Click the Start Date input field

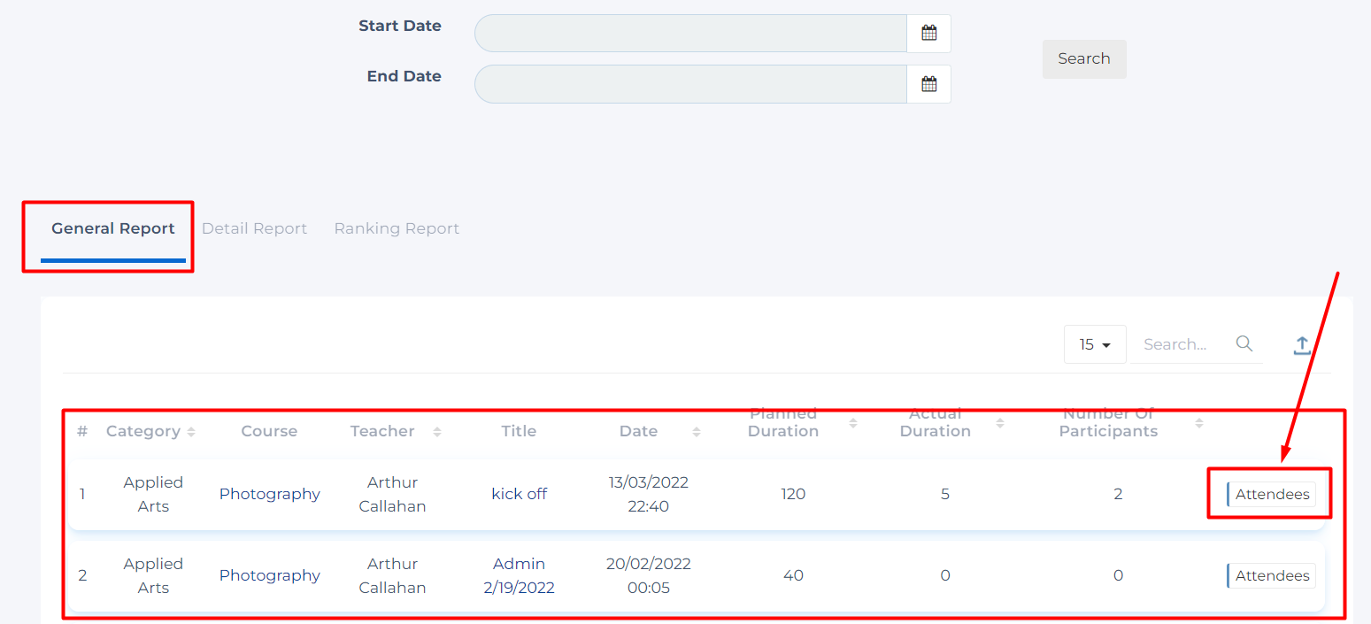690,34
